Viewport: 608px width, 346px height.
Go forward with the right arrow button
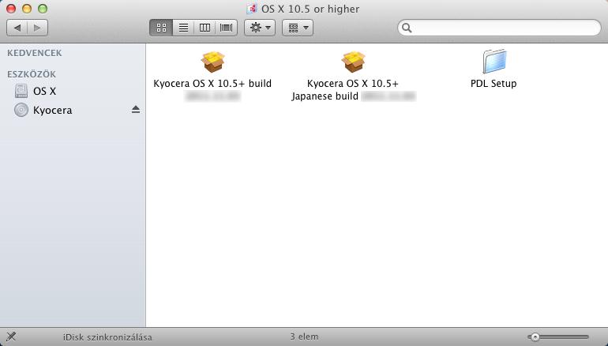38,28
